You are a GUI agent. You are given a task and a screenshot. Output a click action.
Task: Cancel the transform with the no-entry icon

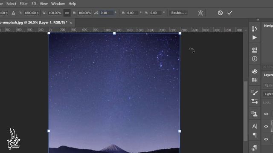pos(220,13)
